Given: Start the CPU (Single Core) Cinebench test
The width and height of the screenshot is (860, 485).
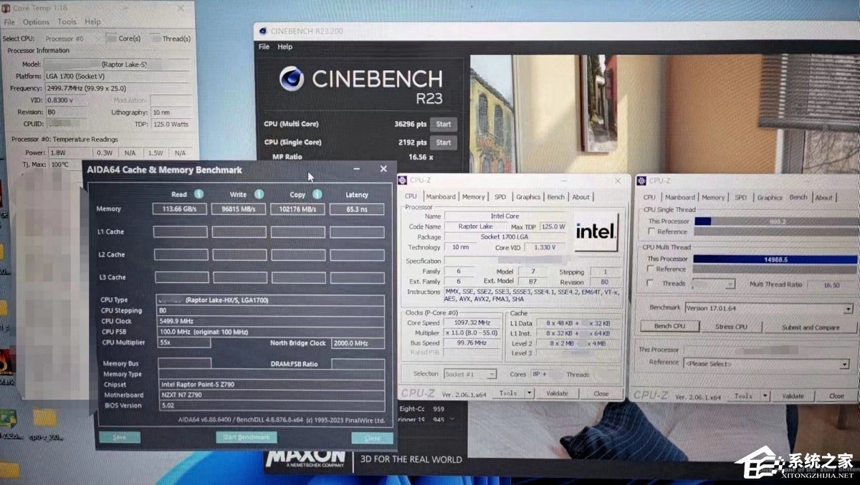Looking at the screenshot, I should 444,142.
